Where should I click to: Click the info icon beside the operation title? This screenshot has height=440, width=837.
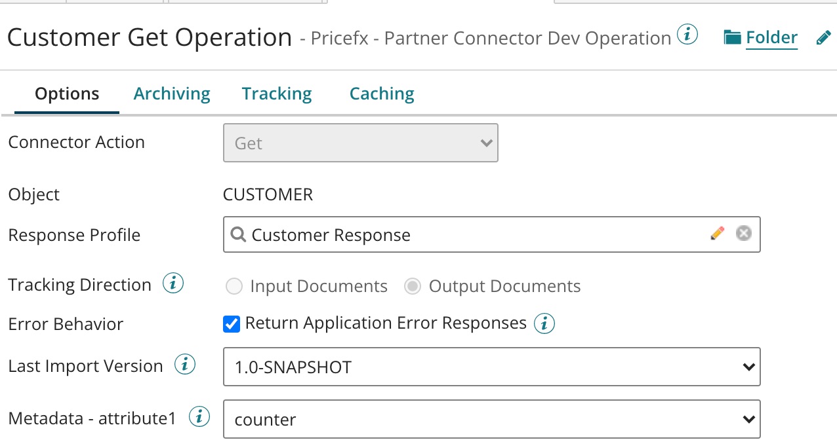(x=687, y=35)
